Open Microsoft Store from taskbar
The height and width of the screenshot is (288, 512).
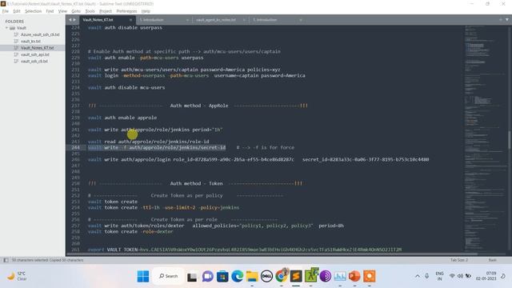coord(222,276)
